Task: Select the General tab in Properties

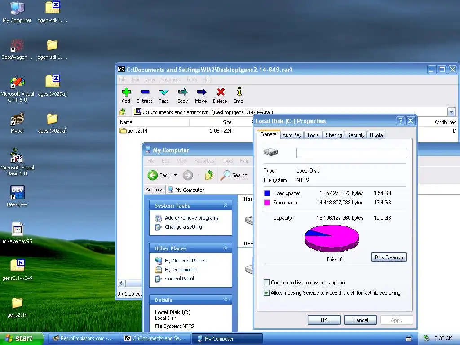Action: [269, 134]
